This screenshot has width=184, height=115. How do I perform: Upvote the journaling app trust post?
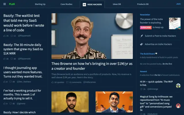coord(5,82)
